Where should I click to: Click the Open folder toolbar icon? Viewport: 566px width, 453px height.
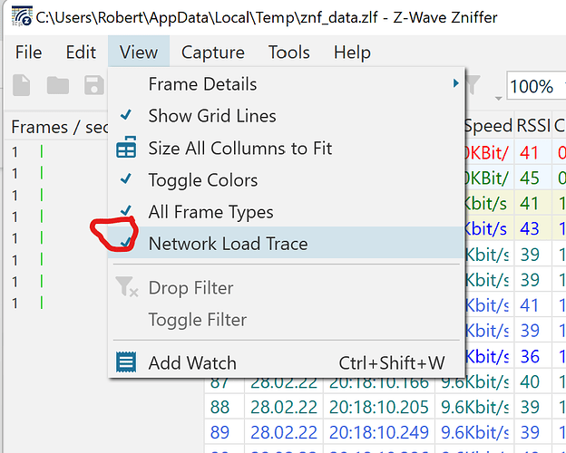pos(58,86)
